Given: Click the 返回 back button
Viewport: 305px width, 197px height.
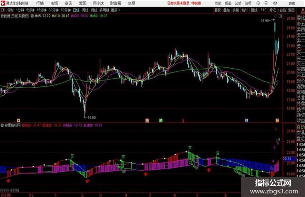Looking at the screenshot, I should click(x=291, y=10).
